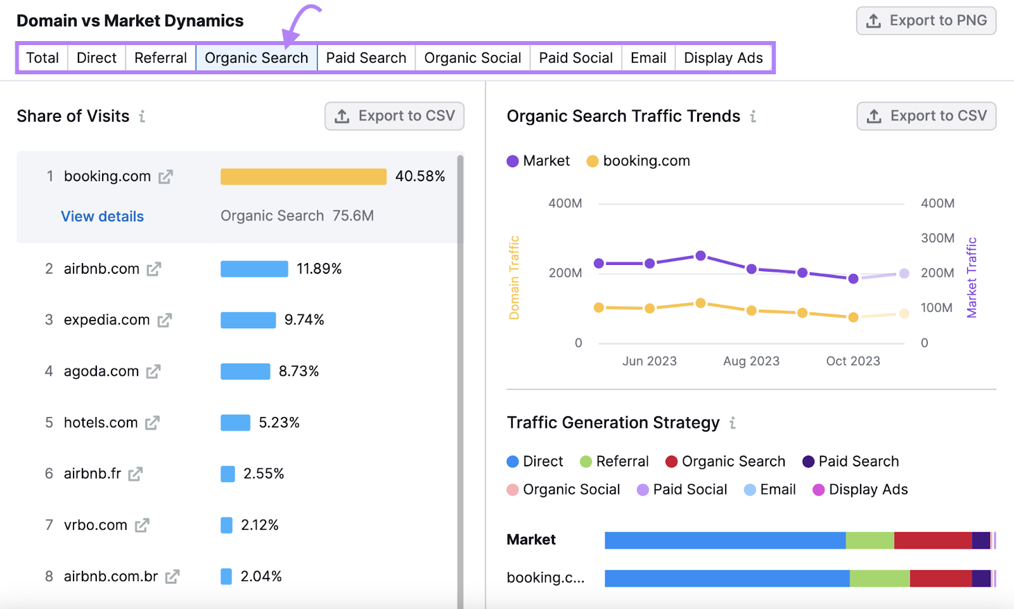The height and width of the screenshot is (609, 1014).
Task: Click airbnb.com 11.89% share bar
Action: 254,269
